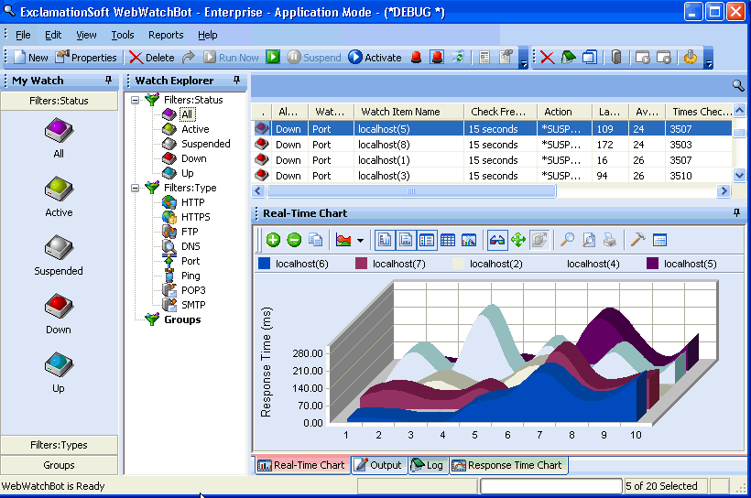Select Groups in Watch Explorer tree

coord(182,319)
